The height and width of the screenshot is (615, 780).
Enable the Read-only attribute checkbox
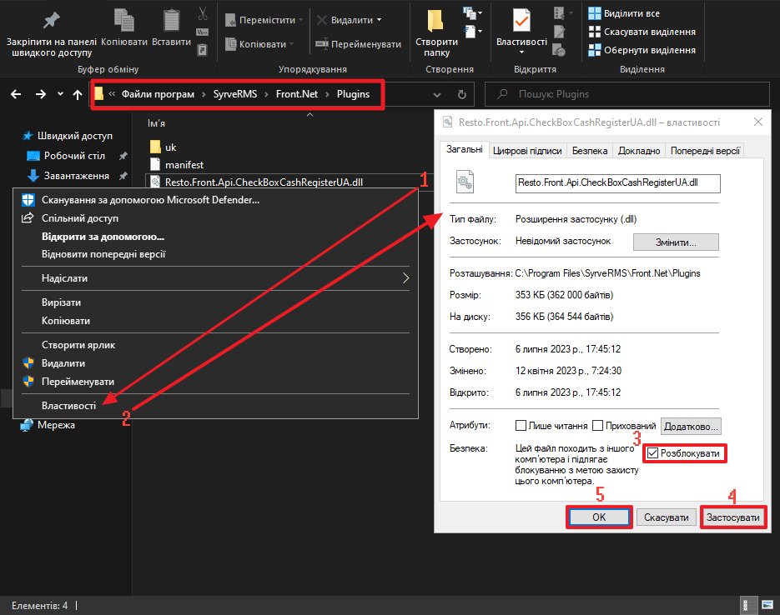pyautogui.click(x=521, y=426)
